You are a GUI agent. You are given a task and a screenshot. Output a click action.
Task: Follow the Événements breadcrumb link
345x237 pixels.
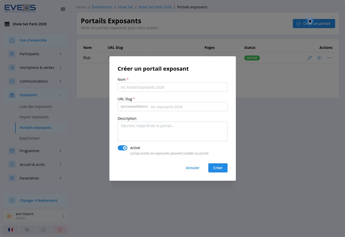click(102, 7)
